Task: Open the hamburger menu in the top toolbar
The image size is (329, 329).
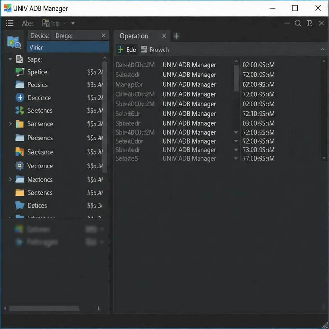Action: (10, 23)
